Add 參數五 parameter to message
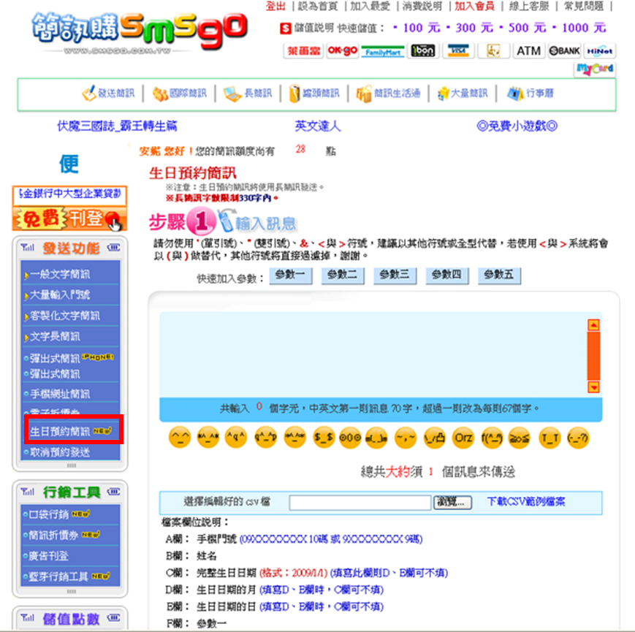This screenshot has width=635, height=632. point(501,275)
